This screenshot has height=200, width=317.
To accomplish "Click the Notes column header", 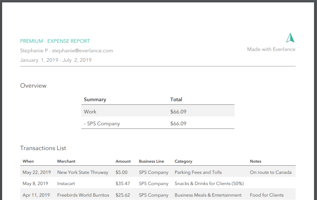I will coord(256,161).
